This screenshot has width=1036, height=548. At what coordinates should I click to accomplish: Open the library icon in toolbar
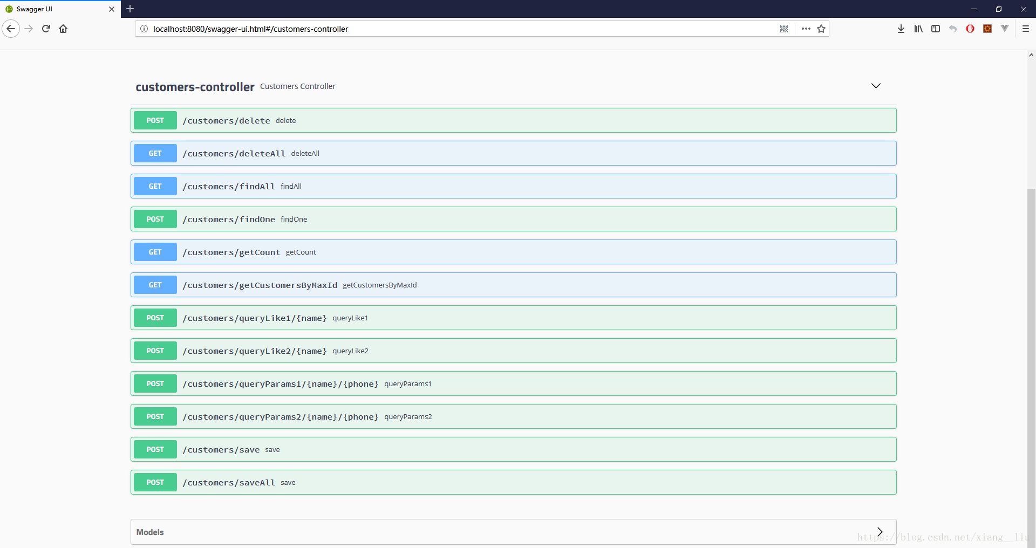[x=918, y=29]
